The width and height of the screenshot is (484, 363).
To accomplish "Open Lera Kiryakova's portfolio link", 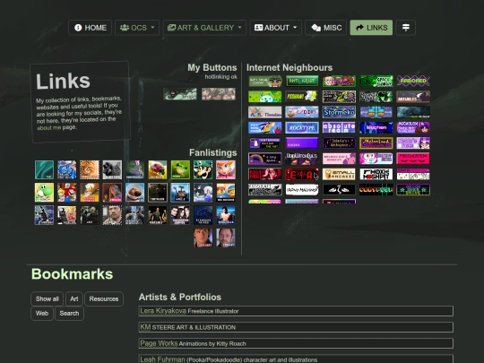I will coord(163,311).
